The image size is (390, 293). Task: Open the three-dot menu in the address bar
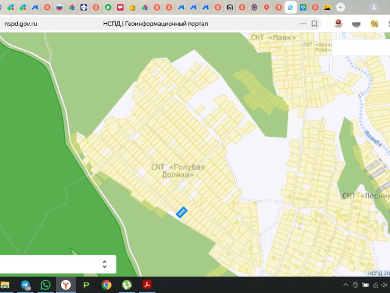pyautogui.click(x=303, y=24)
